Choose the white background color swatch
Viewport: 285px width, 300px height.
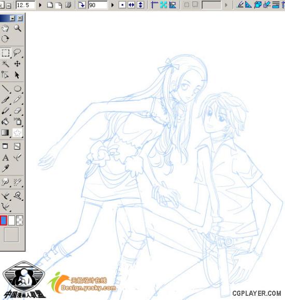pyautogui.click(x=11, y=221)
